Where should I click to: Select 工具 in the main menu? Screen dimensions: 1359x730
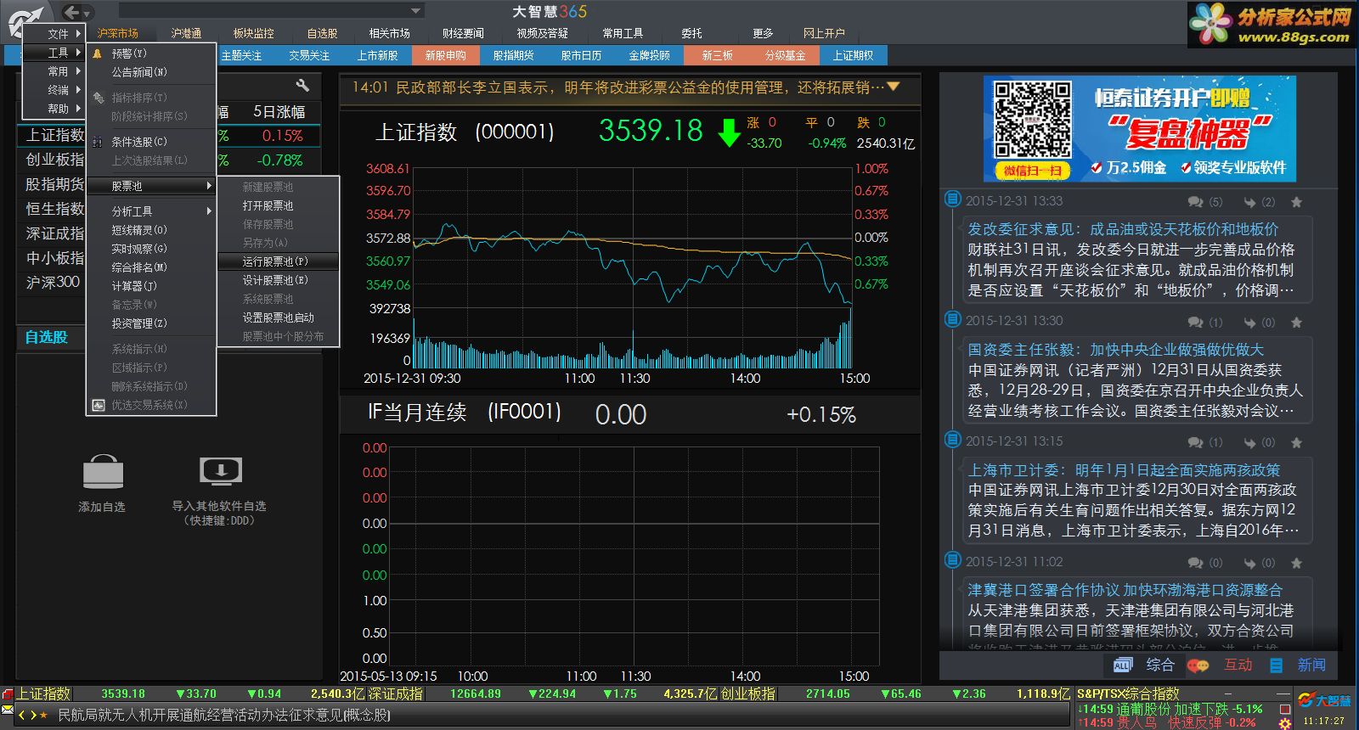pos(53,53)
